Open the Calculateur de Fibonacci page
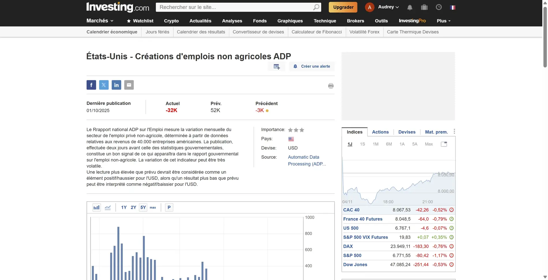The image size is (548, 280). 316,32
